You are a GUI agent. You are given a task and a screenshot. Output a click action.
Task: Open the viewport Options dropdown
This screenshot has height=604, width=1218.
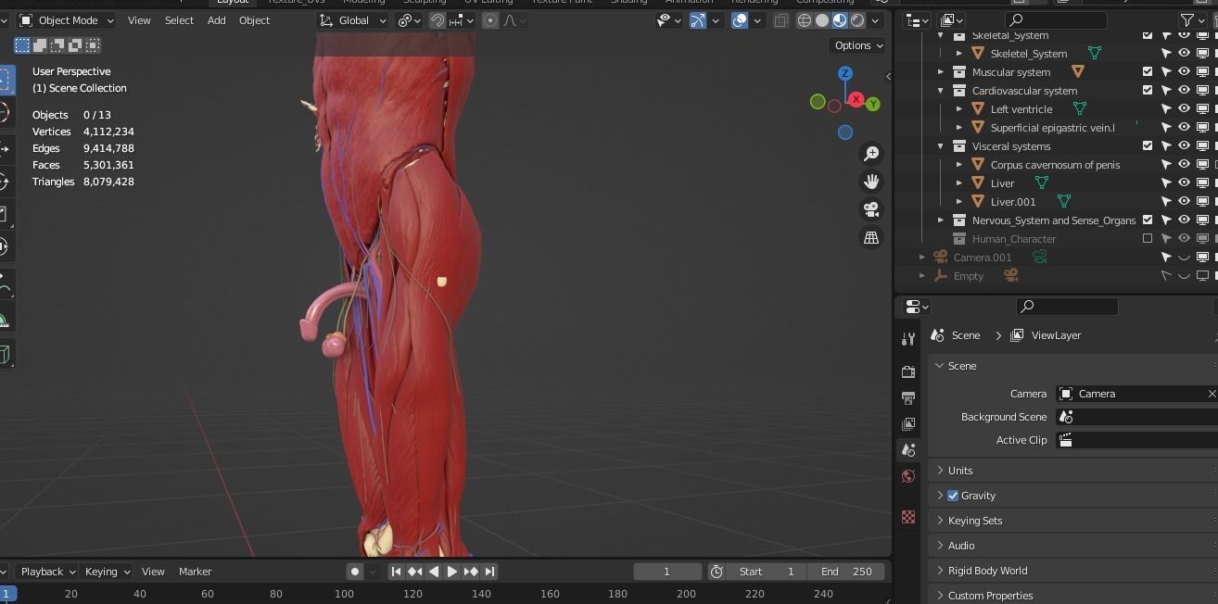(858, 45)
